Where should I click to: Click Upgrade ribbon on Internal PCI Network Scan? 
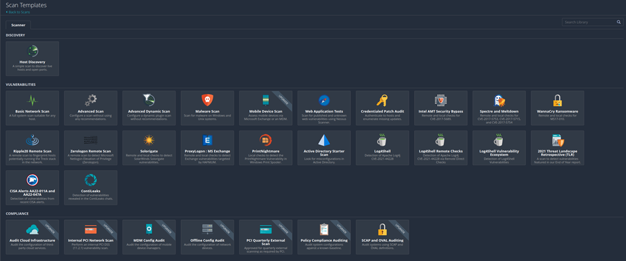pos(108,229)
